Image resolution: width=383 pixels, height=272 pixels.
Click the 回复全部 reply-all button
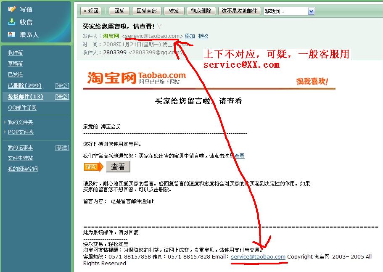[x=147, y=11]
